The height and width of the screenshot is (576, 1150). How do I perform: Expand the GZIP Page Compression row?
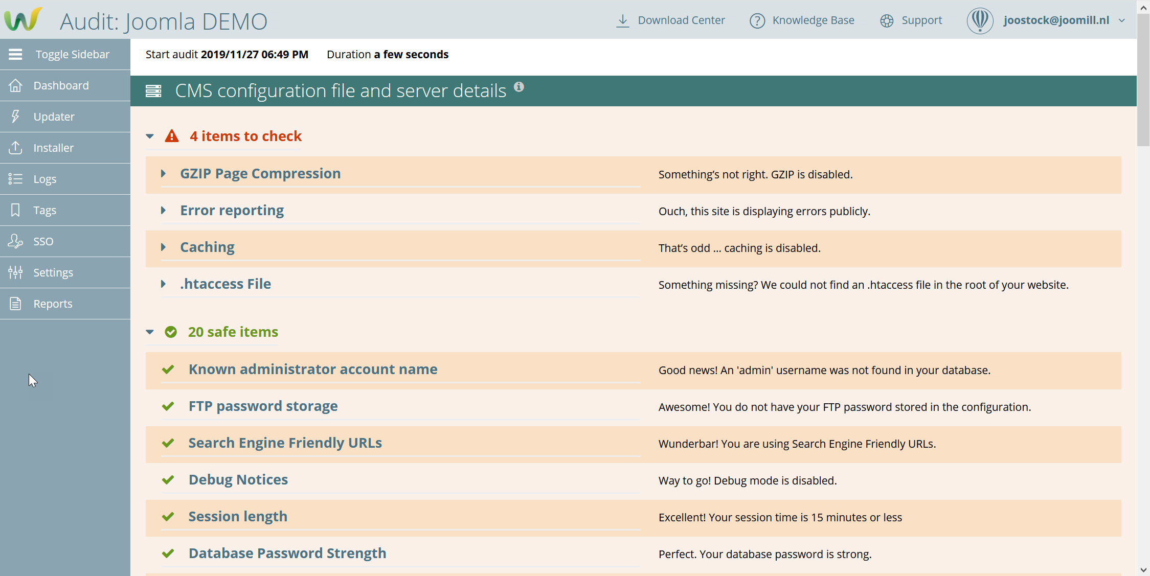click(x=163, y=174)
